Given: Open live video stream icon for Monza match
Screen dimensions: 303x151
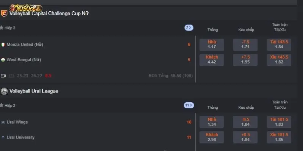Looking at the screenshot, I should pyautogui.click(x=3, y=76).
